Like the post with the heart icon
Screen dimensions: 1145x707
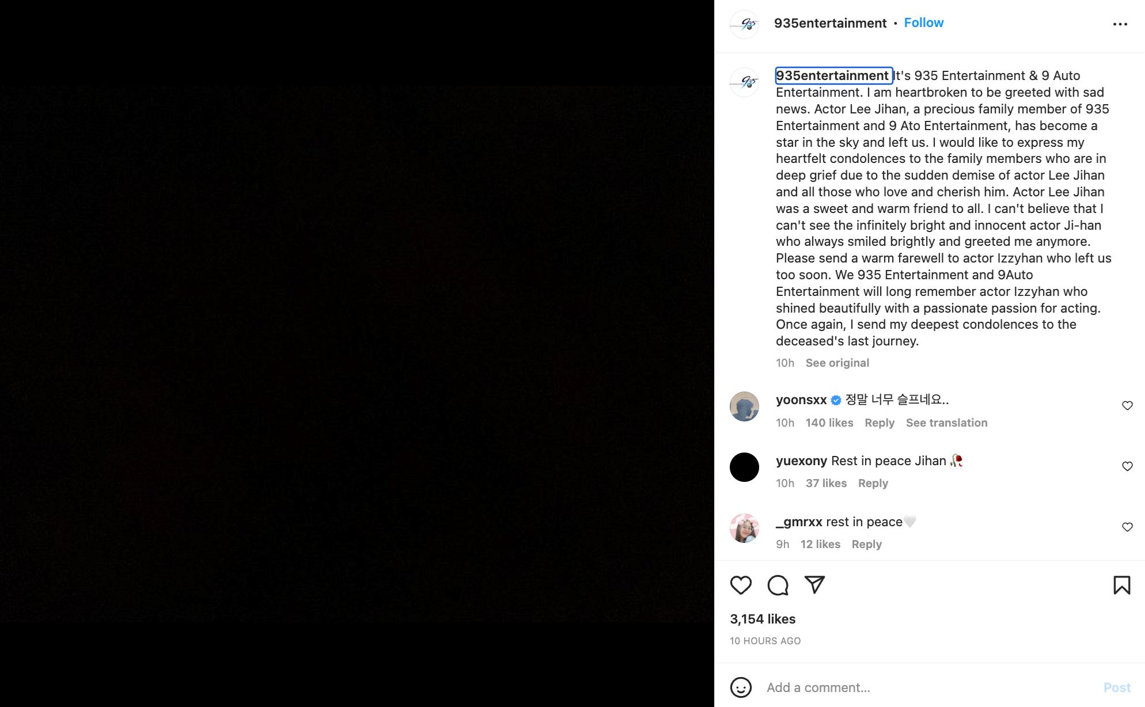click(x=741, y=585)
